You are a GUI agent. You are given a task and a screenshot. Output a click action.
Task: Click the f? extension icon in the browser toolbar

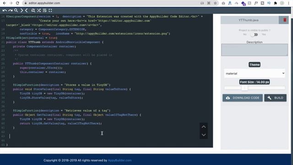click(256, 3)
